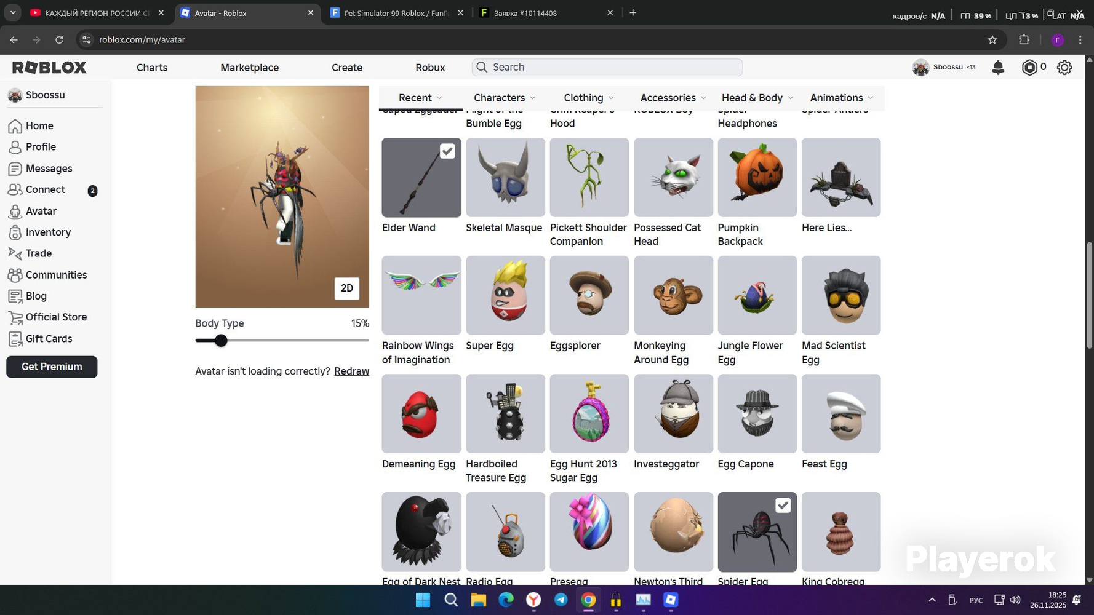Open Yandex Browser from the taskbar
This screenshot has height=615, width=1094.
click(x=533, y=600)
